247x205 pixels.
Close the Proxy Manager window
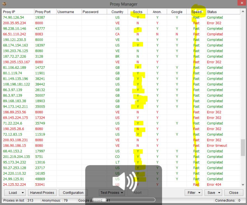pyautogui.click(x=242, y=3)
